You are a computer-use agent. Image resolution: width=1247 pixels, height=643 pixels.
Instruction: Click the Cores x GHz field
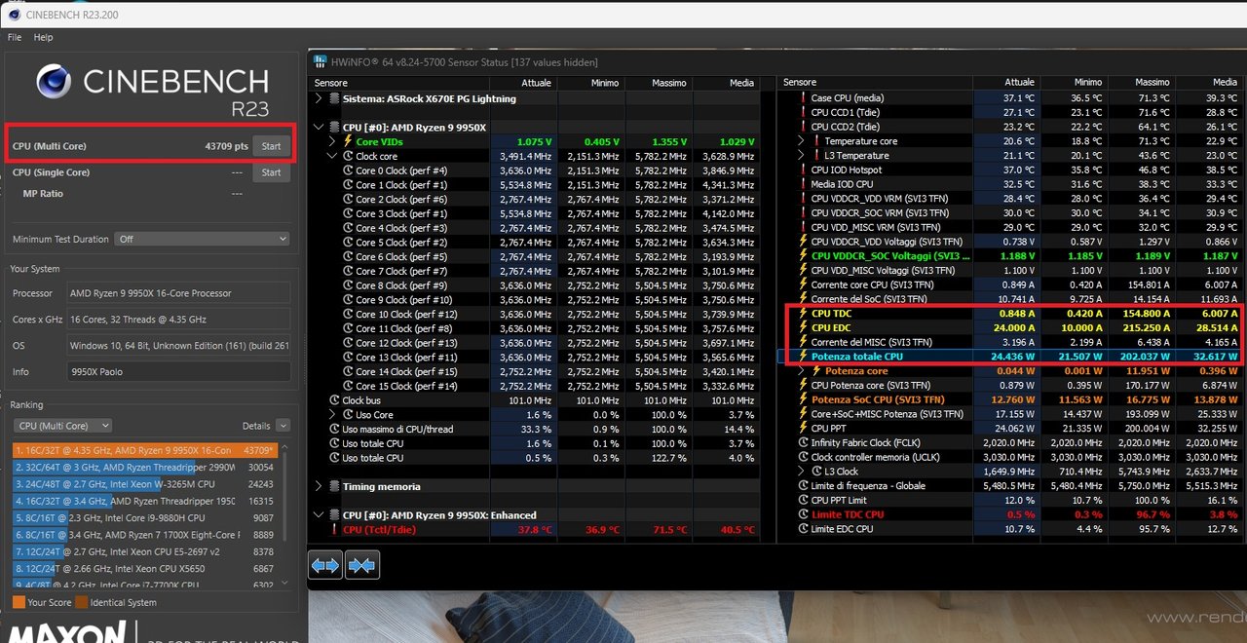pyautogui.click(x=178, y=320)
